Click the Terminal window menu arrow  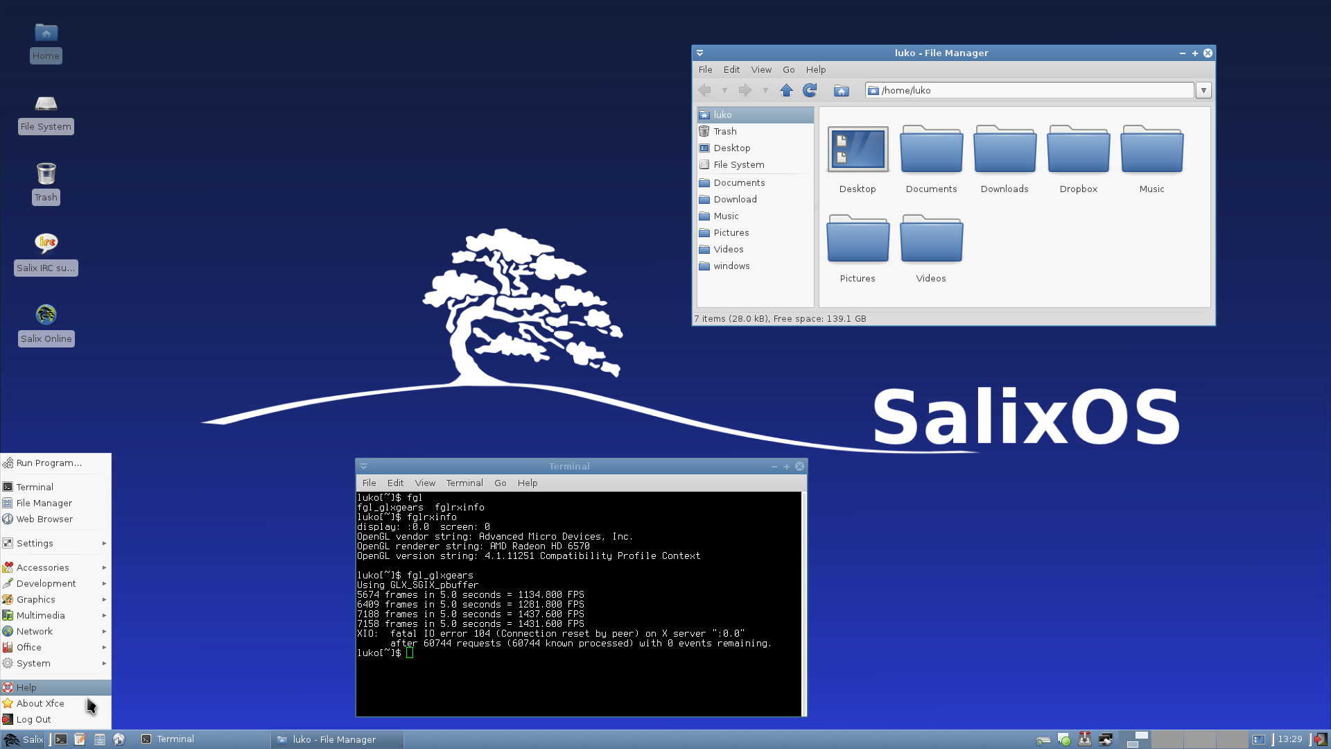pyautogui.click(x=363, y=466)
